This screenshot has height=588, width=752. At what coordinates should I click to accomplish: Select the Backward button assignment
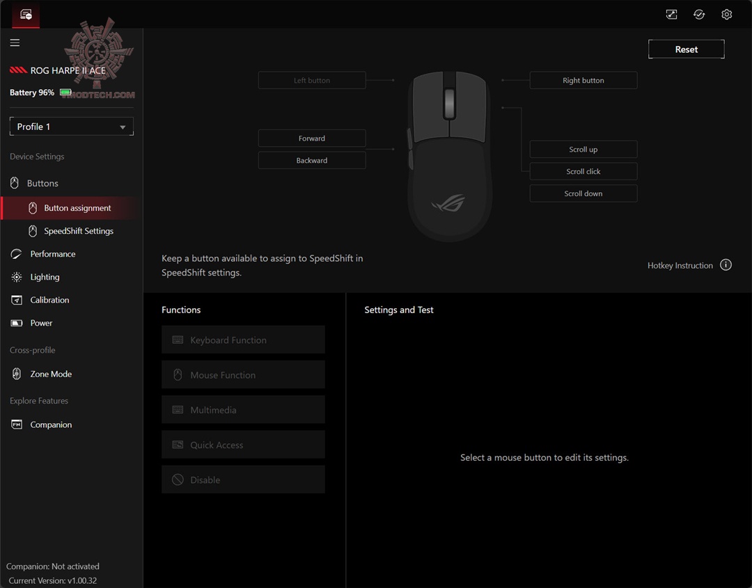(x=312, y=161)
